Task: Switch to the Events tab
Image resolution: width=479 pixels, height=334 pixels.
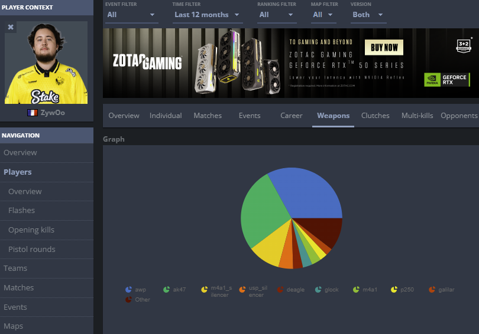Action: coord(250,116)
